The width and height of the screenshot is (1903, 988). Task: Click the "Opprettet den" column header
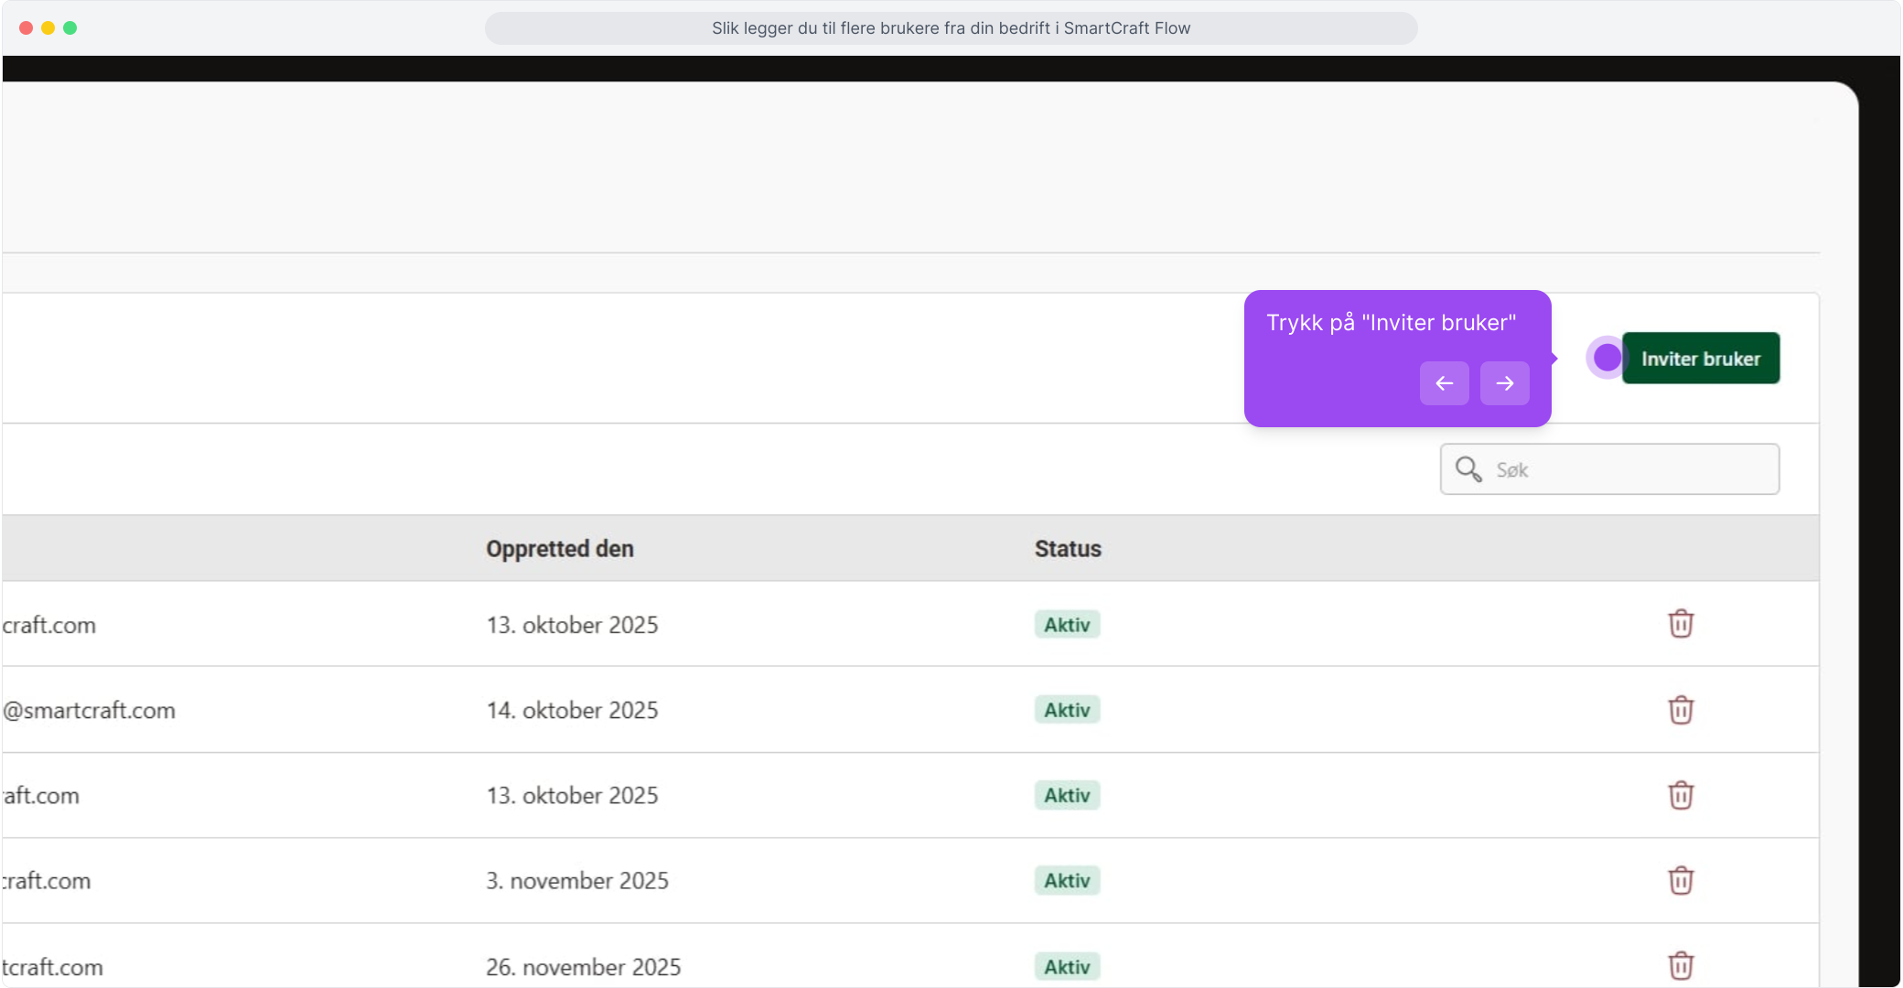coord(560,549)
